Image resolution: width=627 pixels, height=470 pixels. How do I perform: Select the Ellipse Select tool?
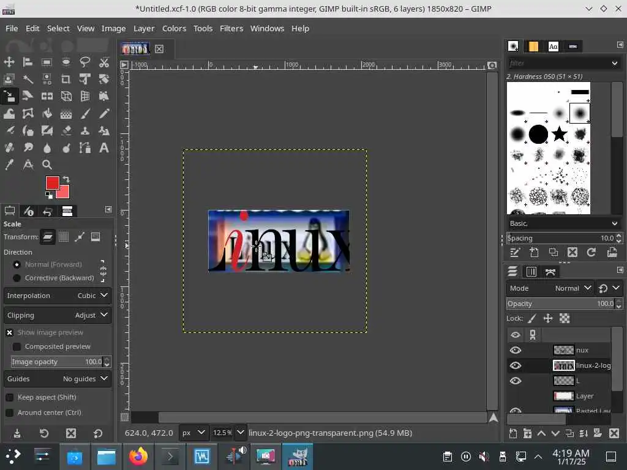click(x=66, y=62)
